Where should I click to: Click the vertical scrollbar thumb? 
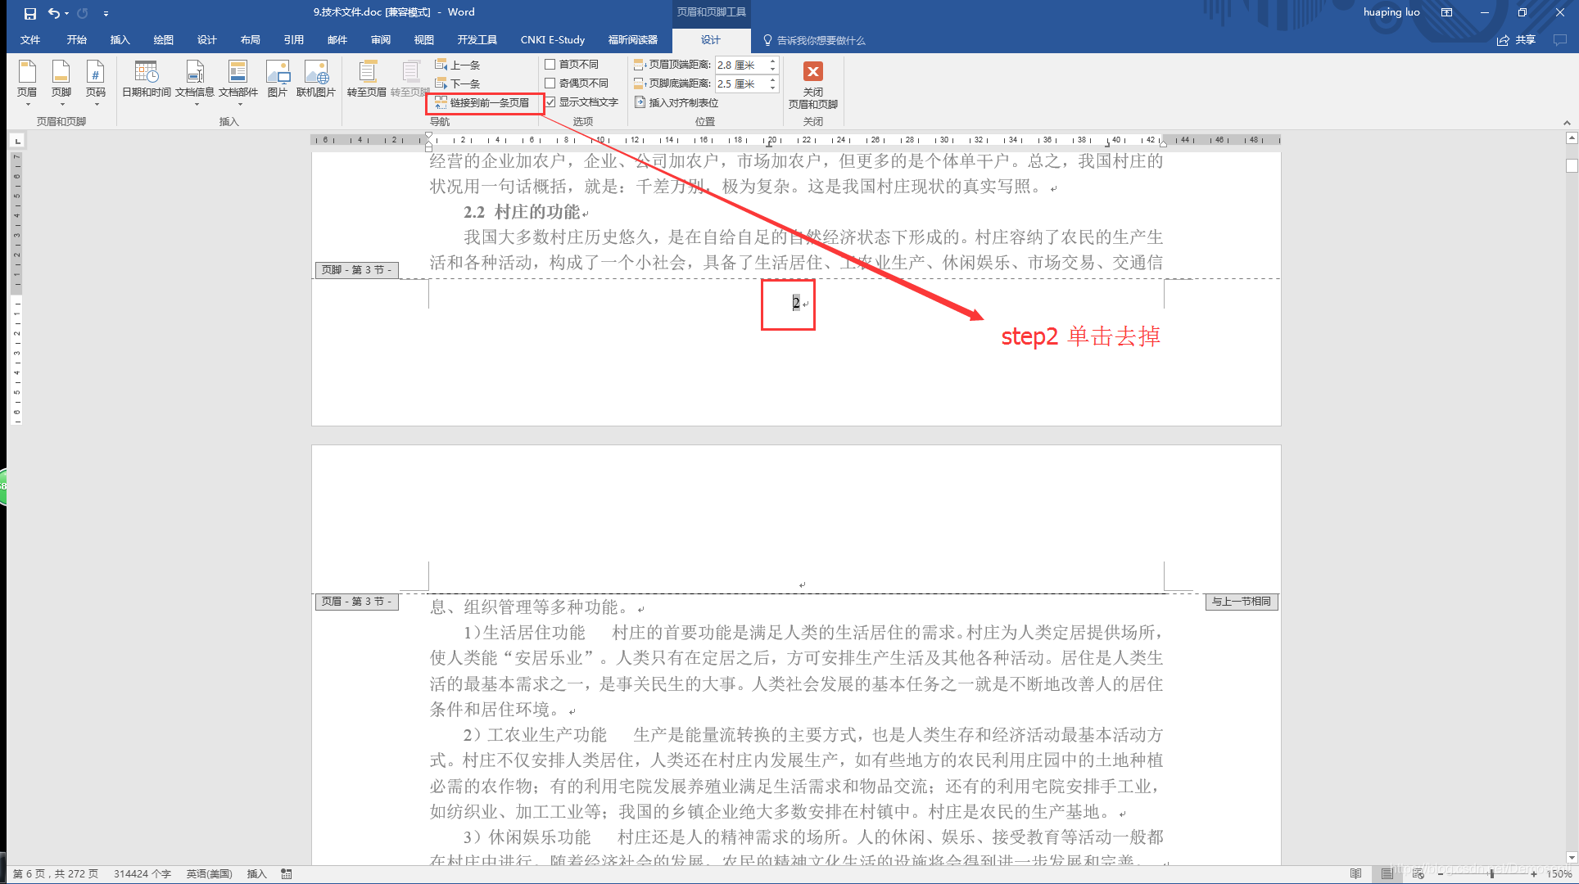pyautogui.click(x=1571, y=166)
